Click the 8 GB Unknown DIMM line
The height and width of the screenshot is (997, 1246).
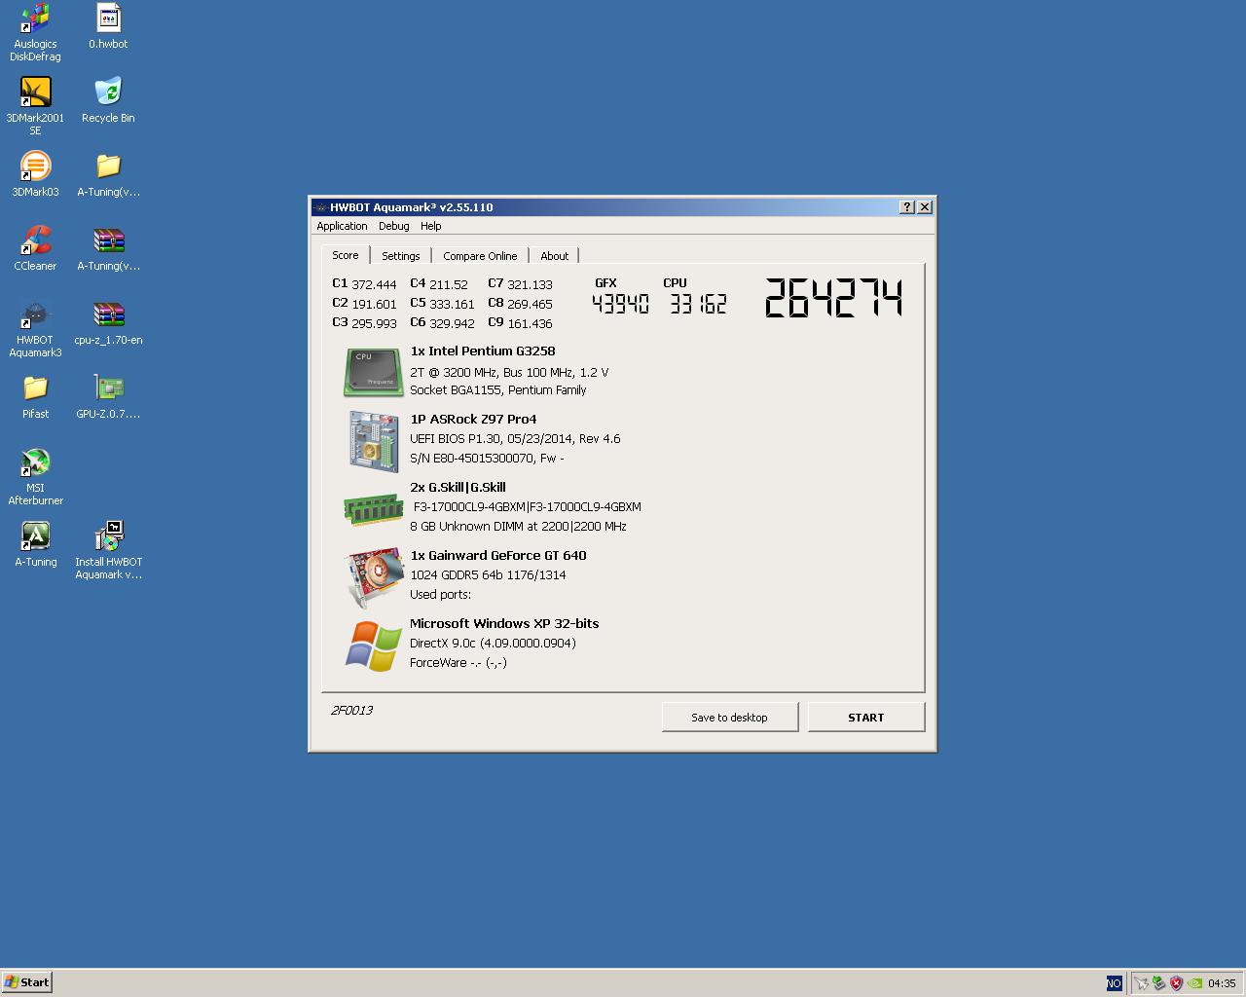click(518, 527)
